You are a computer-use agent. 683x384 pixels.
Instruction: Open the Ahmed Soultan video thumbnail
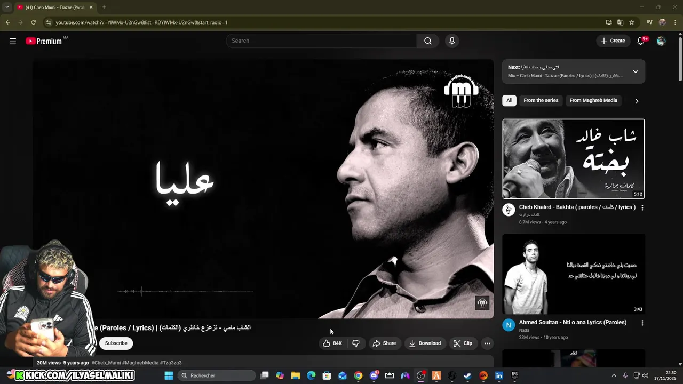574,274
